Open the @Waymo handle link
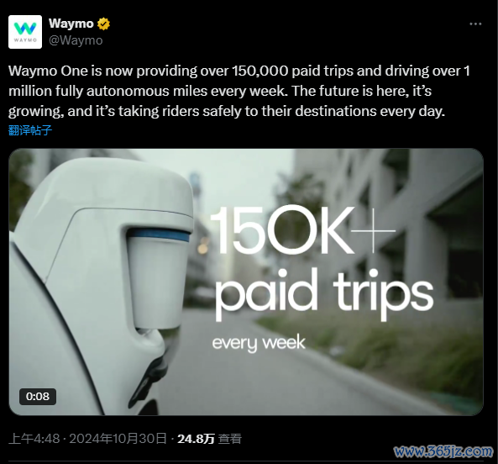 coord(76,40)
